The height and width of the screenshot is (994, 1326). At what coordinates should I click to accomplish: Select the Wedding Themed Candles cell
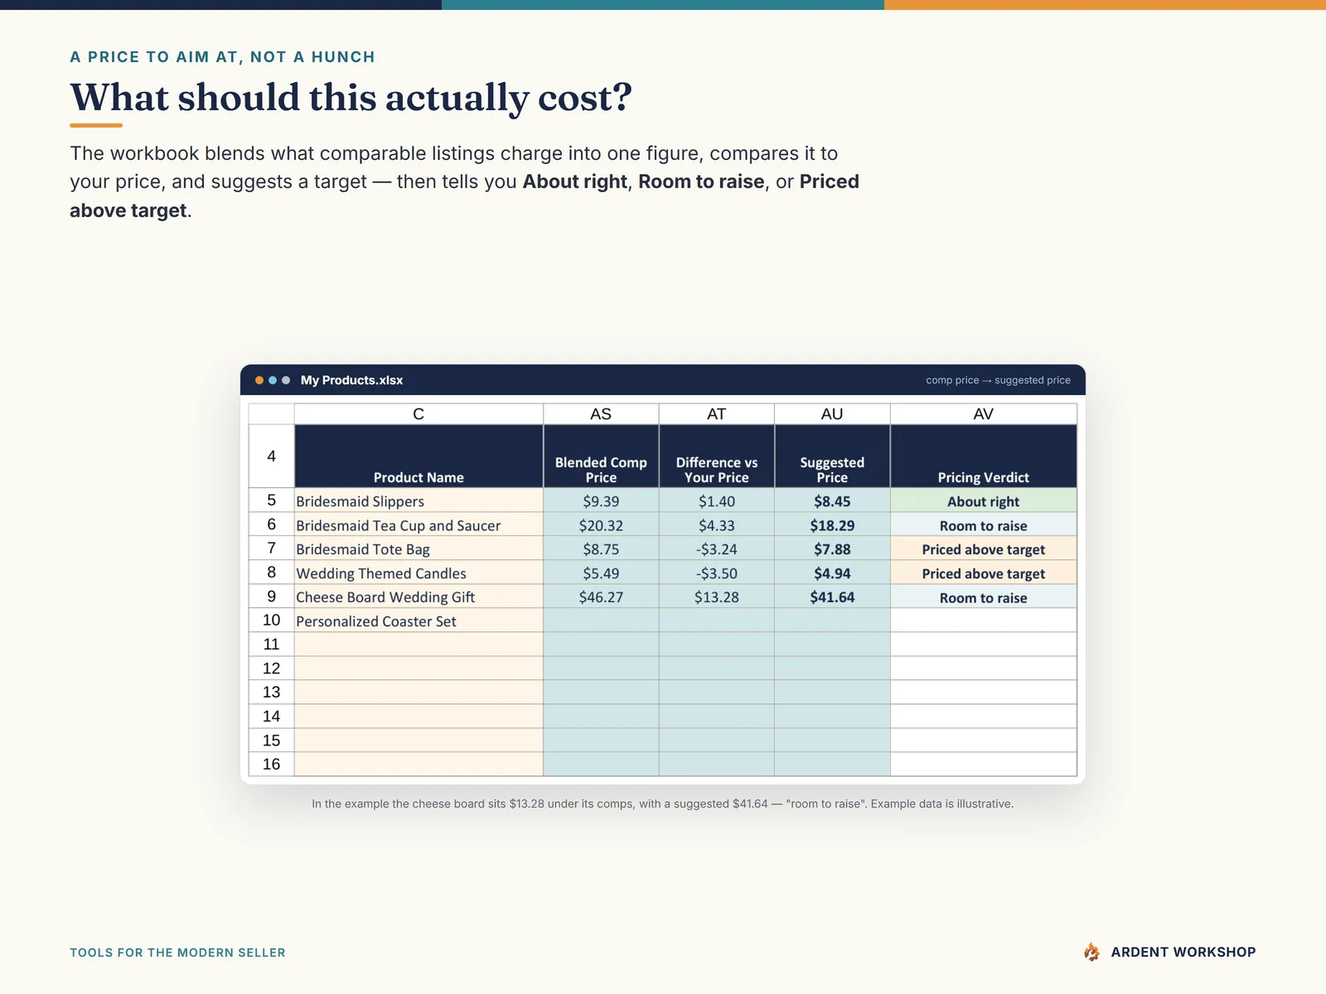coord(419,572)
